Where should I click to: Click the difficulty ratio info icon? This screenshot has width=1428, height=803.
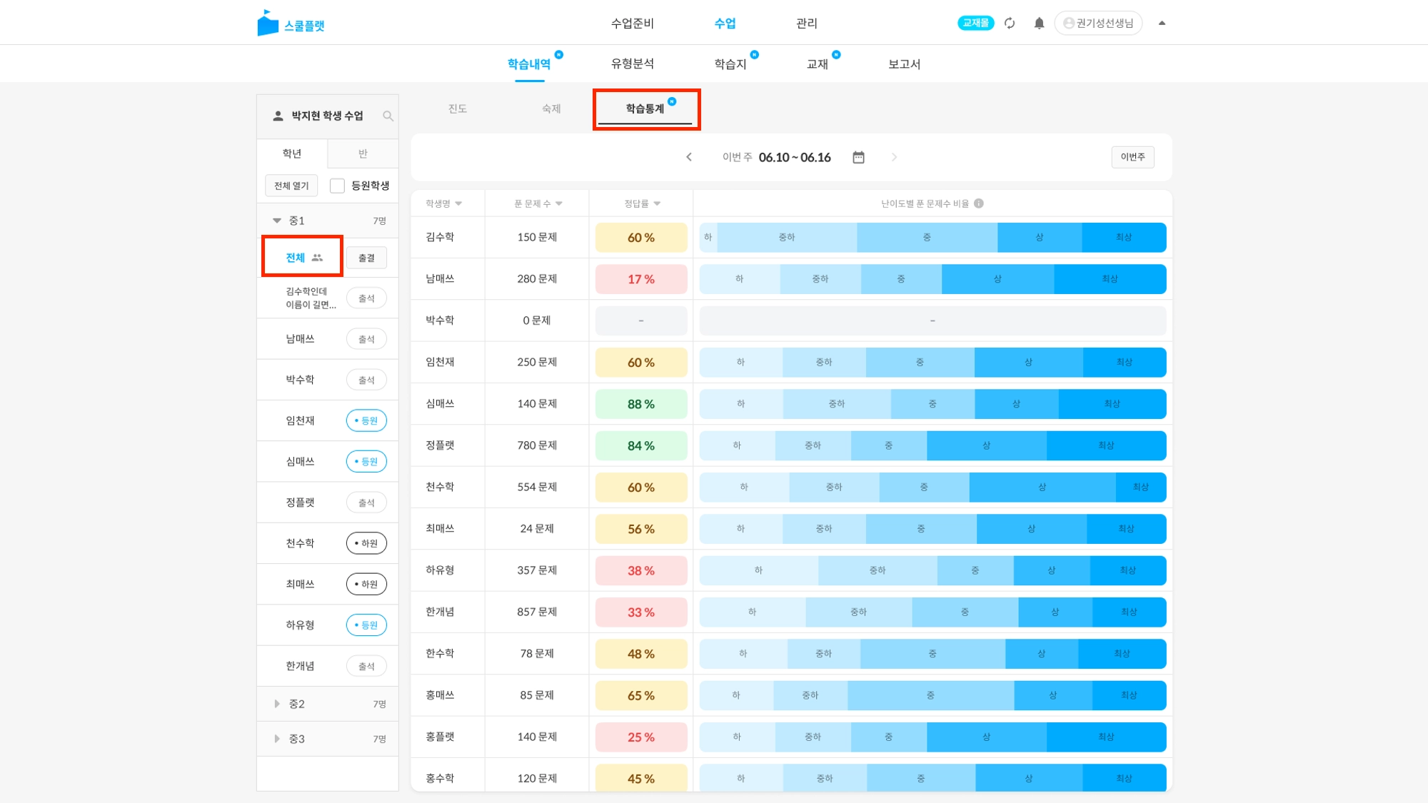(x=979, y=203)
